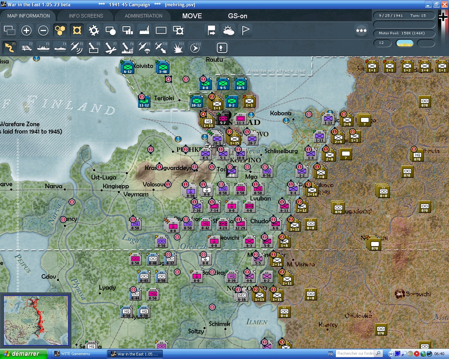
Task: Click the 9/25/1941 date field
Action: (x=391, y=15)
